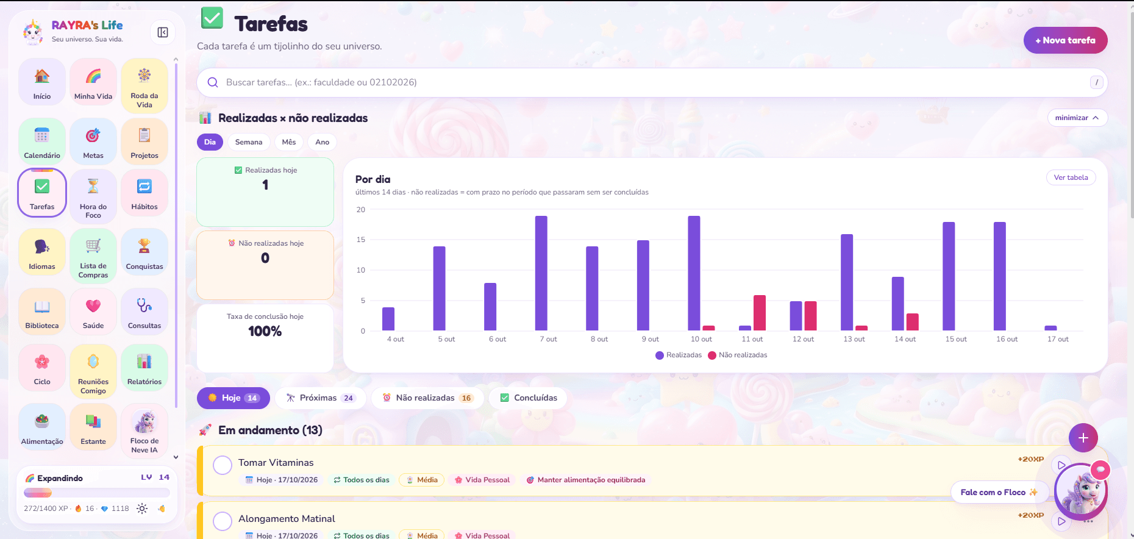Open Floco de Neve IA
The width and height of the screenshot is (1134, 539).
point(144,430)
